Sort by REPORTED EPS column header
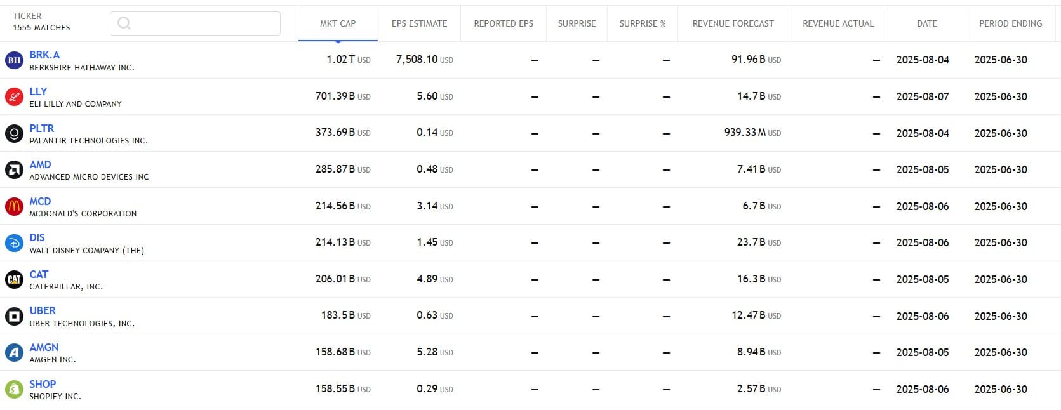The image size is (1061, 410). pyautogui.click(x=504, y=23)
